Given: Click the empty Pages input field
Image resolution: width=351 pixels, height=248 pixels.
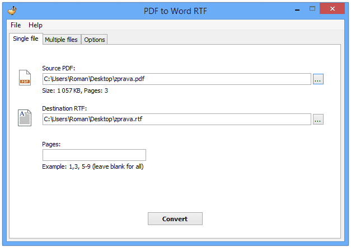Looking at the screenshot, I should tap(94, 155).
